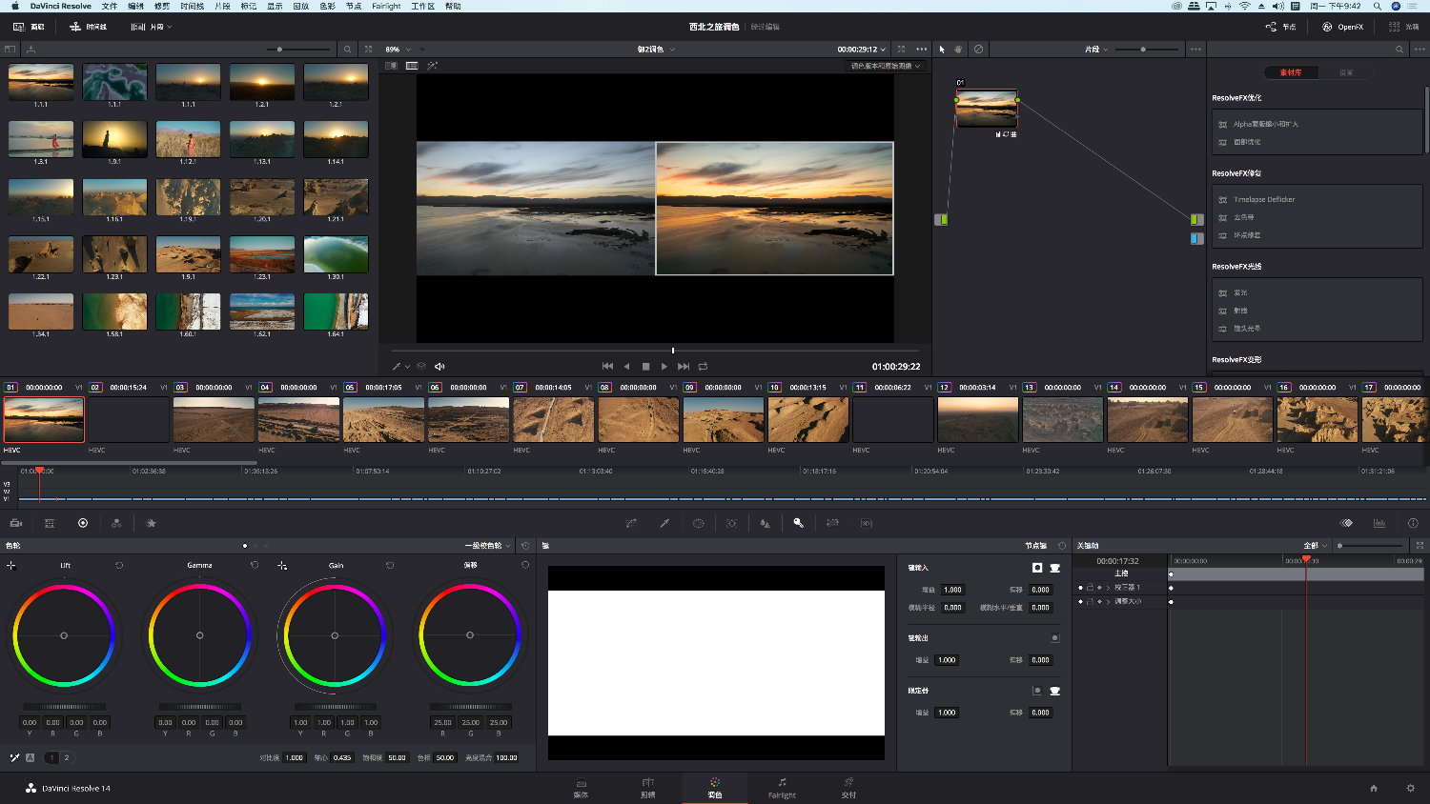Open the viewer zoom 89% dropdown
Viewport: 1430px width, 804px height.
[398, 50]
